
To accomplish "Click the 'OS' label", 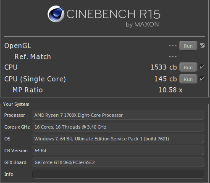I will pos(7,139).
